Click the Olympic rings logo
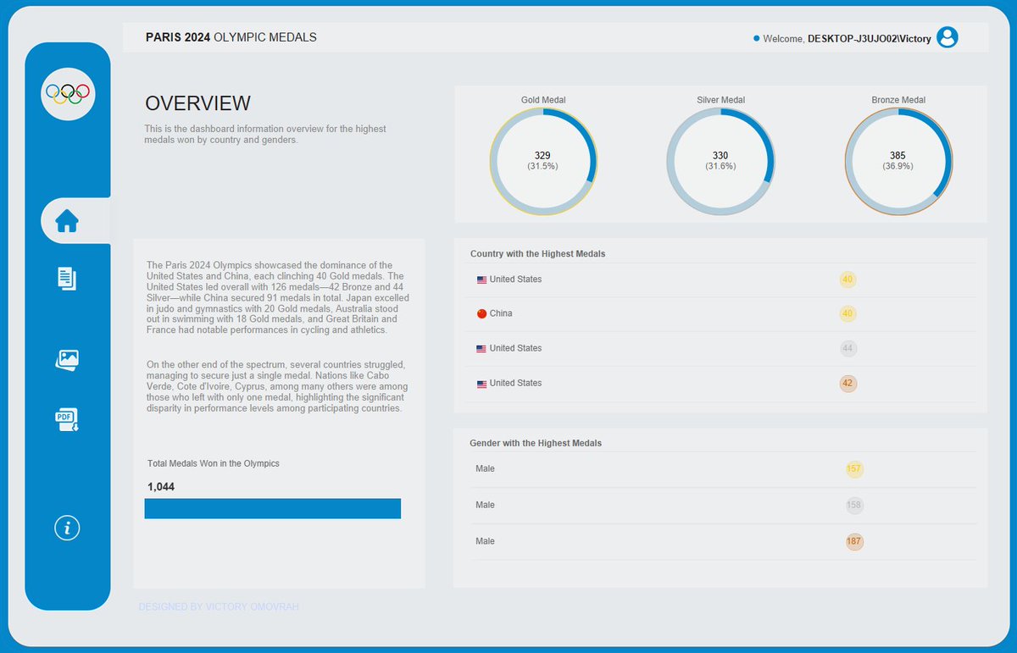Screen dimensions: 1017x653 [68, 93]
